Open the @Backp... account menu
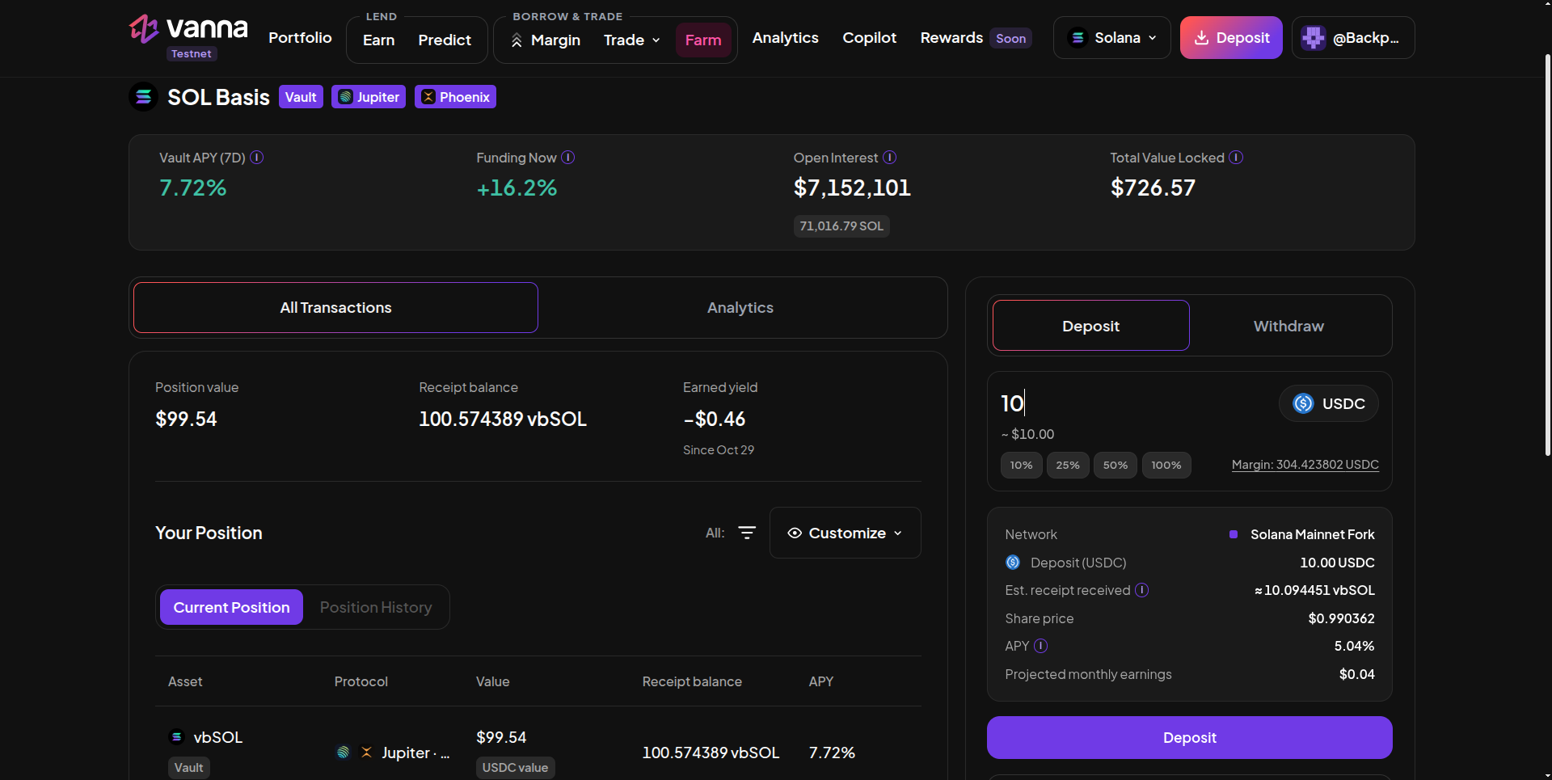The width and height of the screenshot is (1552, 780). [x=1353, y=38]
